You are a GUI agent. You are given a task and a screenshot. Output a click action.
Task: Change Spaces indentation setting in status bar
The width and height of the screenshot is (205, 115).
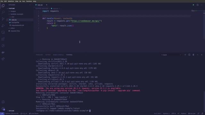click(x=166, y=114)
